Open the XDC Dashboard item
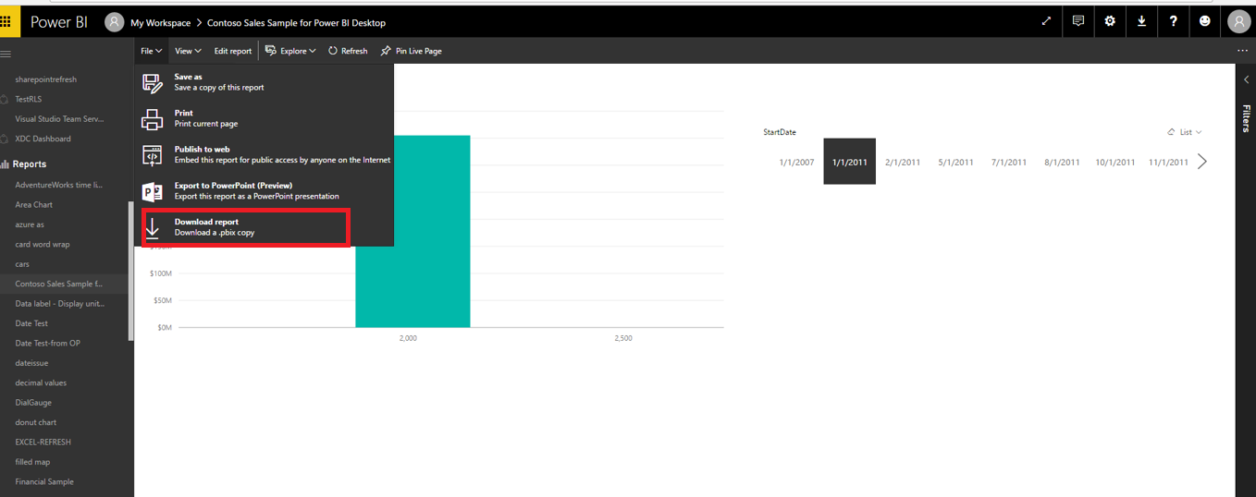The height and width of the screenshot is (497, 1256). [43, 139]
